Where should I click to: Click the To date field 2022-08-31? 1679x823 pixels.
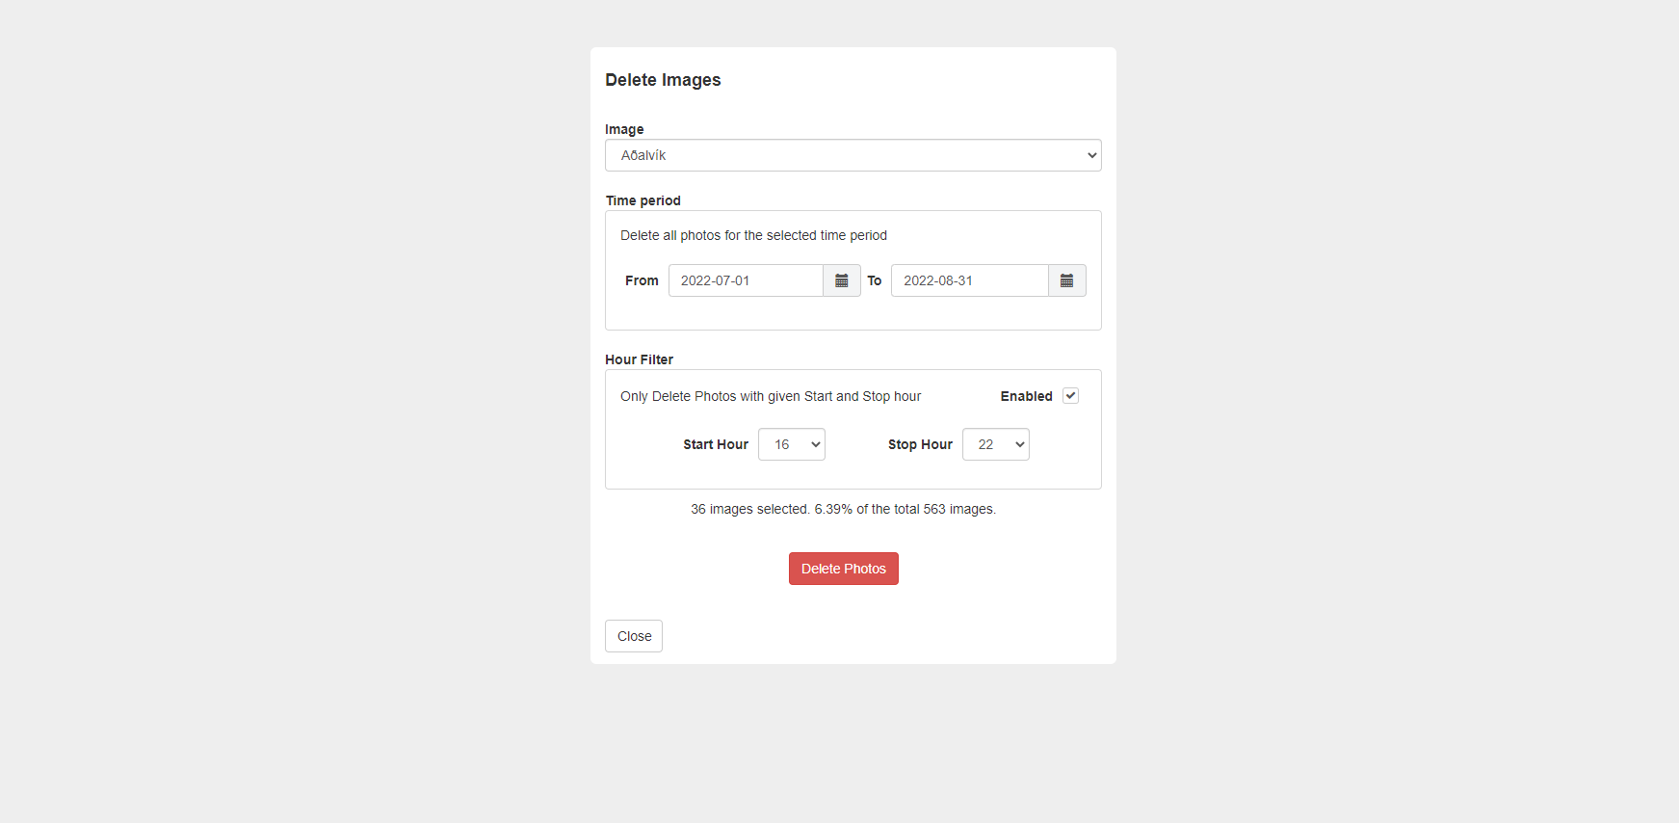[970, 280]
